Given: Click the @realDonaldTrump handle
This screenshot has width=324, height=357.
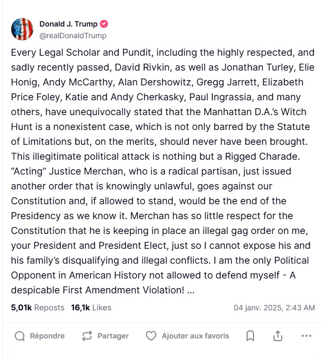Looking at the screenshot, I should pyautogui.click(x=73, y=36).
